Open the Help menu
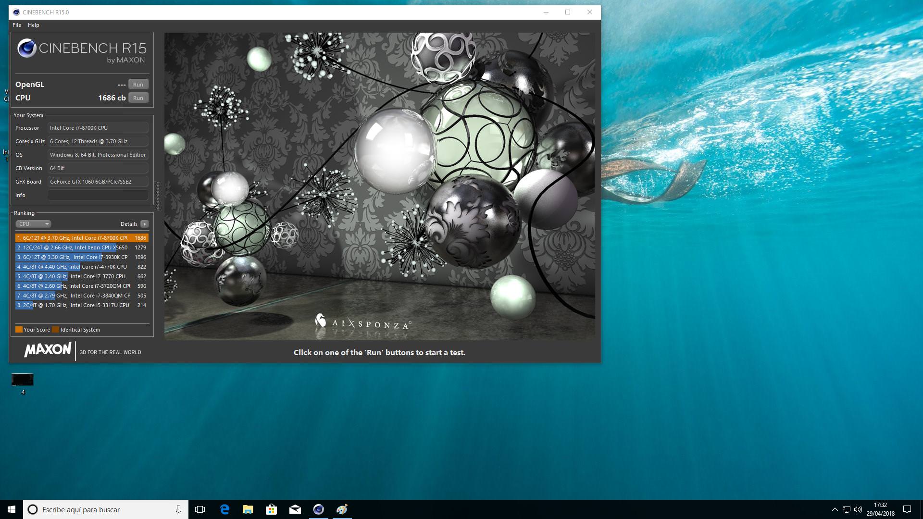Viewport: 923px width, 519px height. 34,25
